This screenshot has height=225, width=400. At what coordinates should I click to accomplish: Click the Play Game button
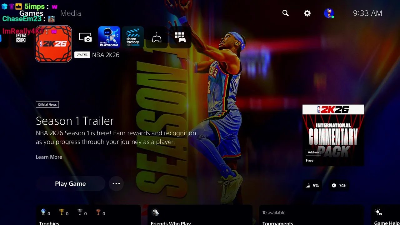coord(70,184)
